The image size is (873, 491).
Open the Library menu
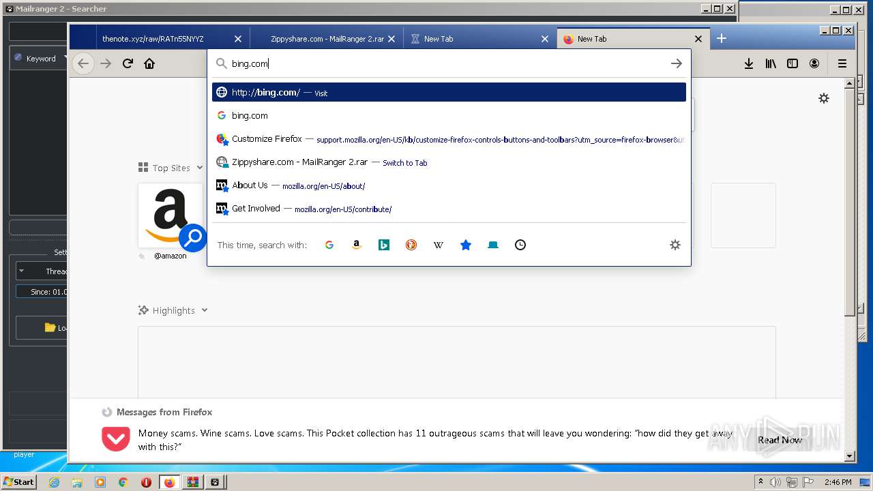click(x=771, y=63)
